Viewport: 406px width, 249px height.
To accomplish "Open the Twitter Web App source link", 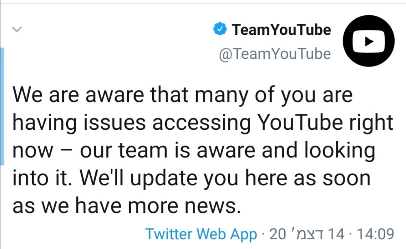I will coord(201,234).
